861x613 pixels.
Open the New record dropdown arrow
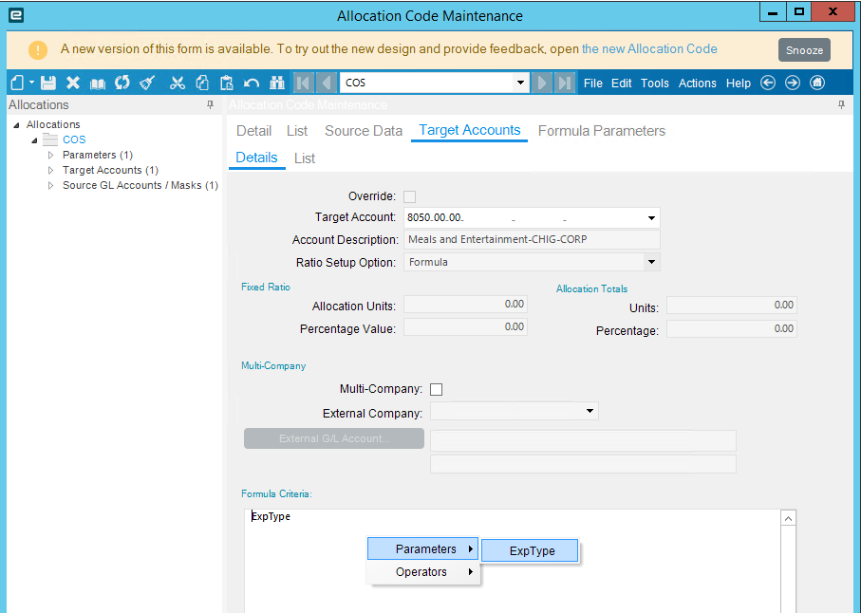click(31, 83)
